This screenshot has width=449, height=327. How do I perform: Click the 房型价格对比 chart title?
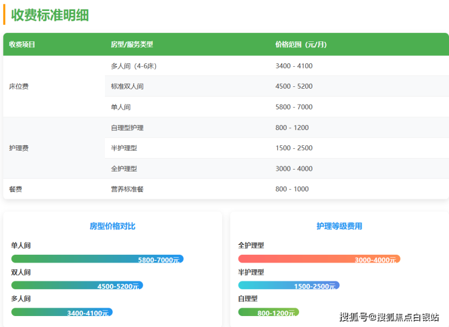(113, 226)
